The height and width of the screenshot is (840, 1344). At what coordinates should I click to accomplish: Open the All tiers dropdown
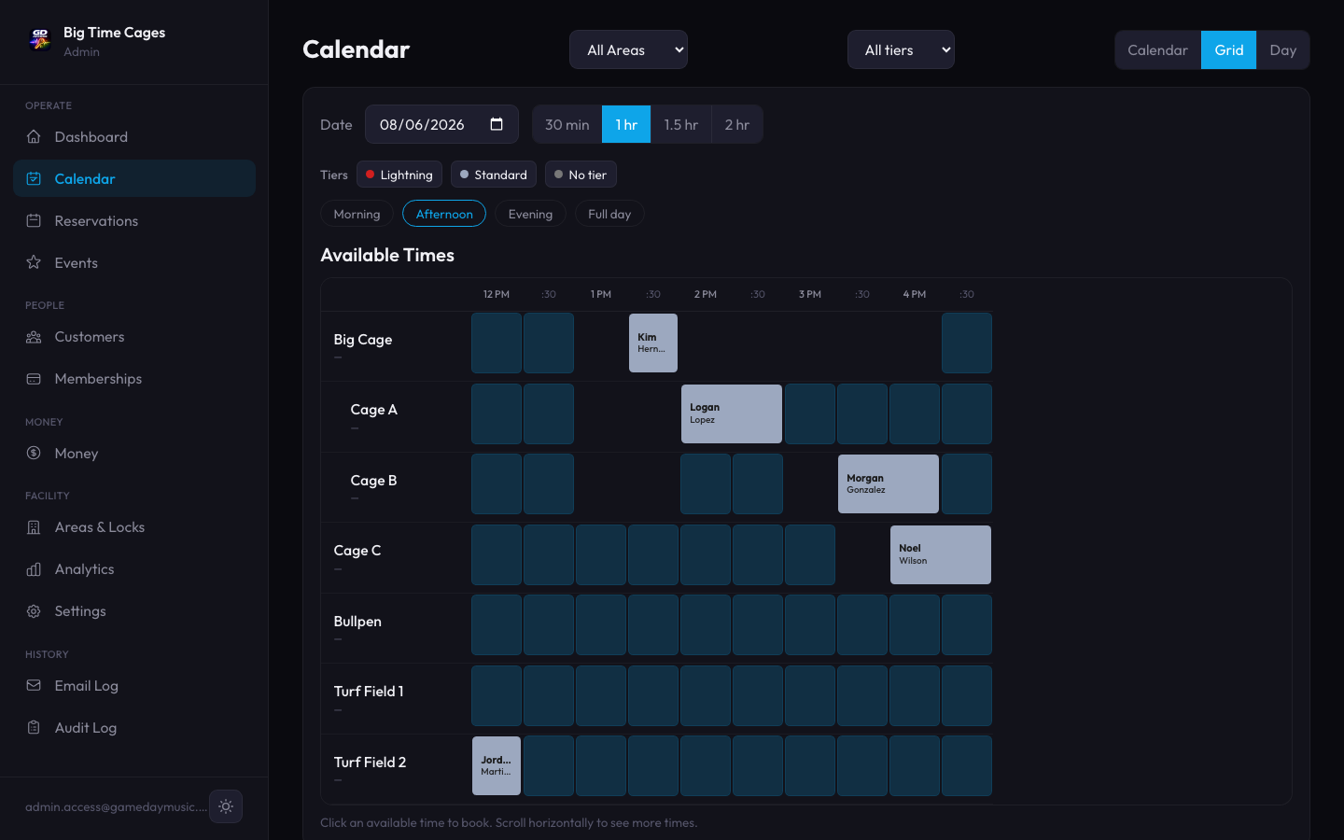[901, 49]
